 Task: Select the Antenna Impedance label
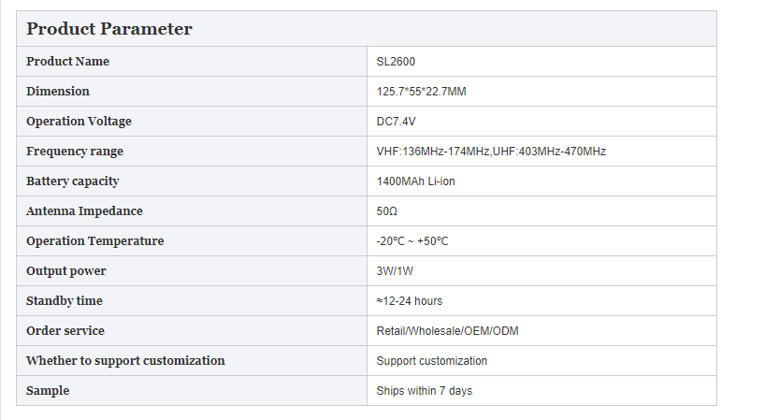(84, 210)
